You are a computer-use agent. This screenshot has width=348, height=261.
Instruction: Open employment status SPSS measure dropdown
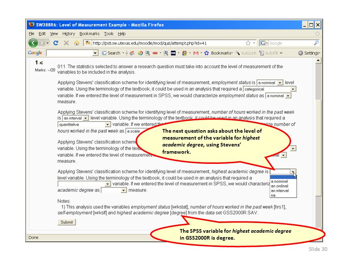pos(278,96)
